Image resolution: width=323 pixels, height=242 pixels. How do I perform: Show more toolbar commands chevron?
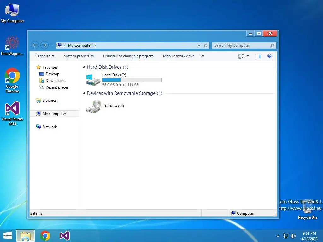tap(203, 56)
